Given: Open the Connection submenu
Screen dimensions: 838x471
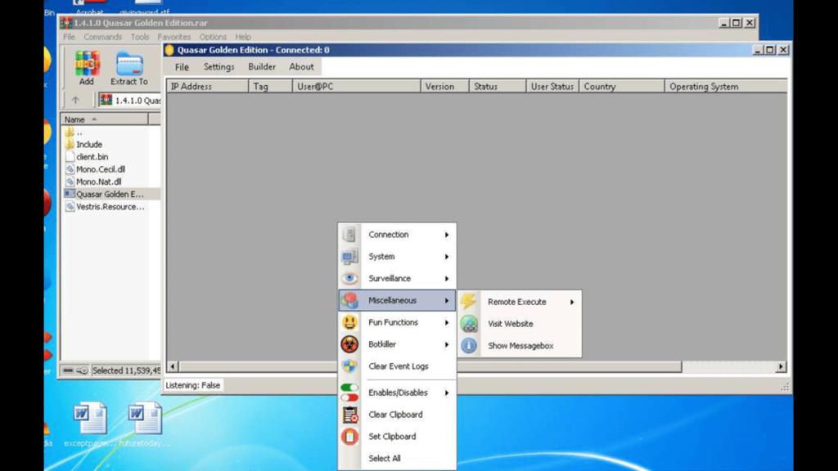Looking at the screenshot, I should pos(397,235).
